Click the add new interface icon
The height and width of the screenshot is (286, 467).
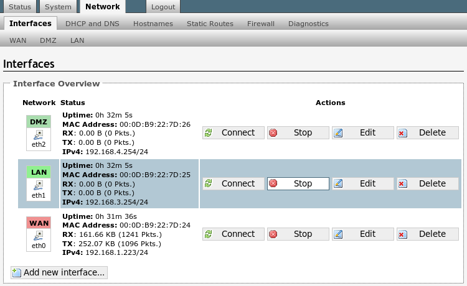[17, 273]
